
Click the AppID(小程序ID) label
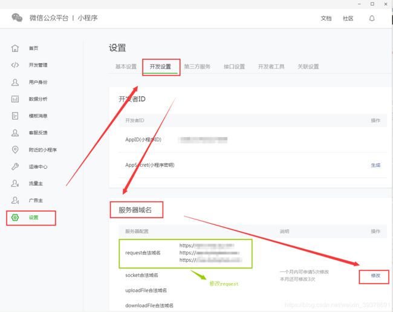[143, 140]
